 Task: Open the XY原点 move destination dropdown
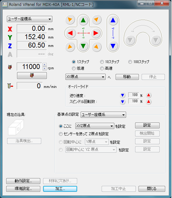click(x=85, y=77)
